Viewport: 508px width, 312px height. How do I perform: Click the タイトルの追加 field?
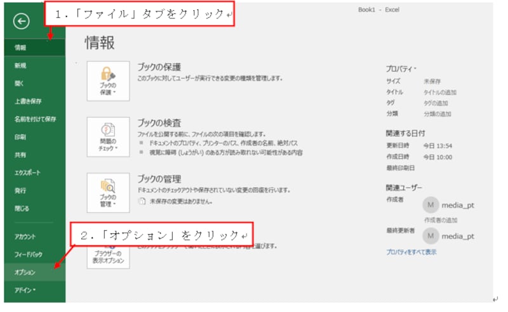(x=440, y=92)
